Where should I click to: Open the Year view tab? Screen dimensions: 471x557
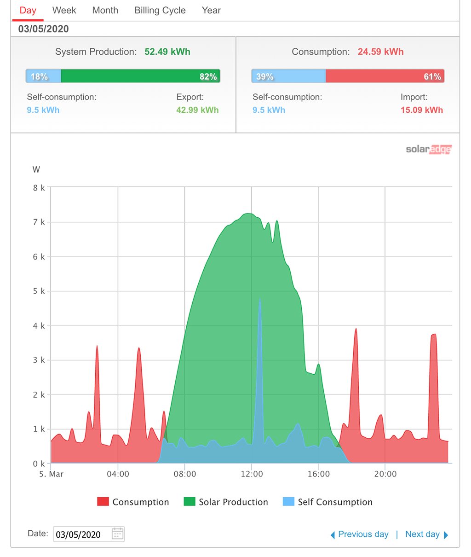pos(211,11)
